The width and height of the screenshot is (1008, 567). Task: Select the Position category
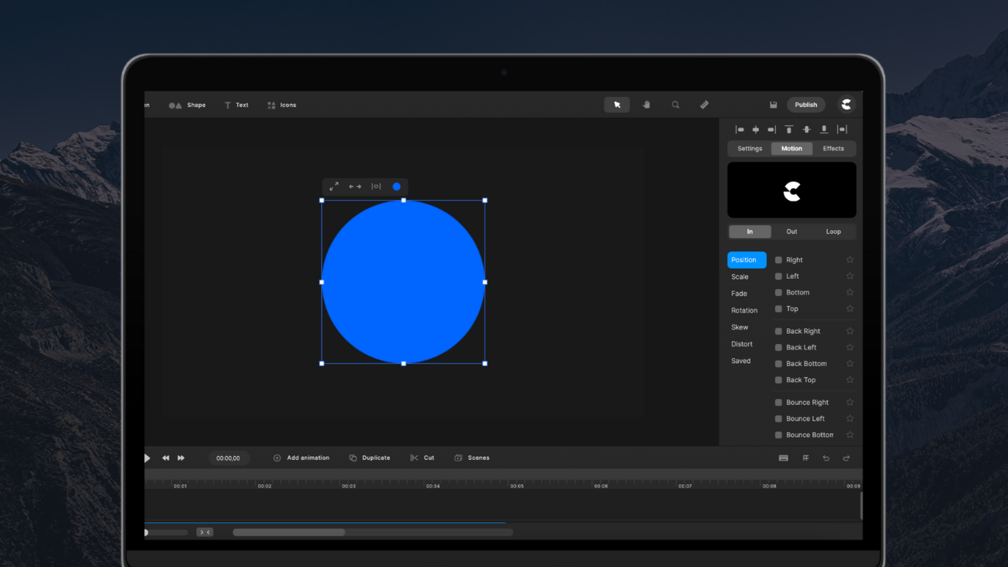pyautogui.click(x=747, y=260)
